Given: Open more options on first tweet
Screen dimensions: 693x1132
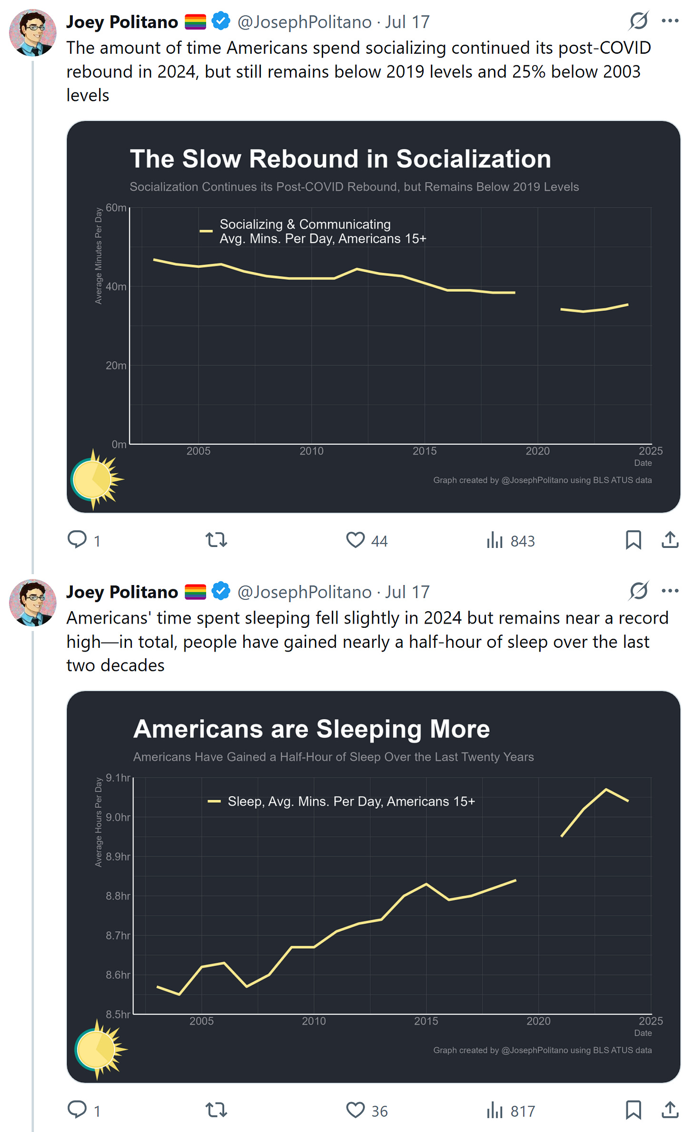Looking at the screenshot, I should (x=670, y=21).
